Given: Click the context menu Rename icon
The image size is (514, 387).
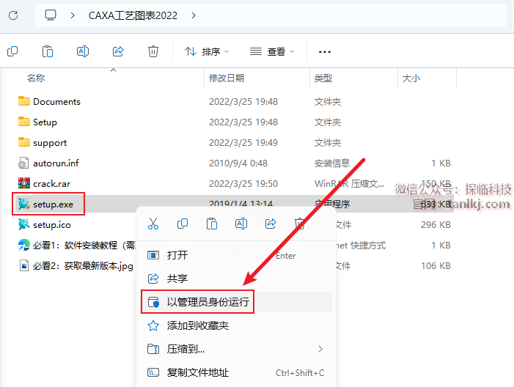Looking at the screenshot, I should pos(241,224).
